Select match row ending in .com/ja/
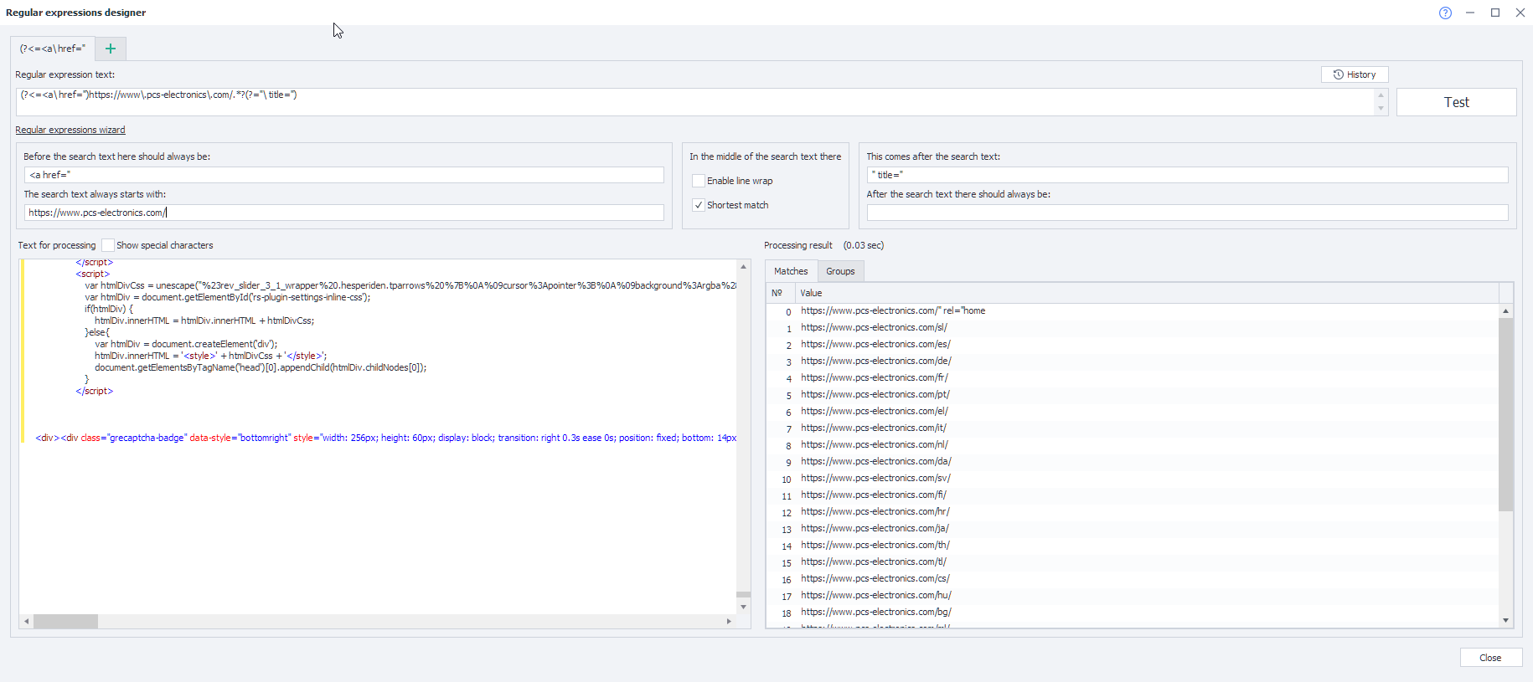Screen dimensions: 1533x682 [x=1132, y=528]
